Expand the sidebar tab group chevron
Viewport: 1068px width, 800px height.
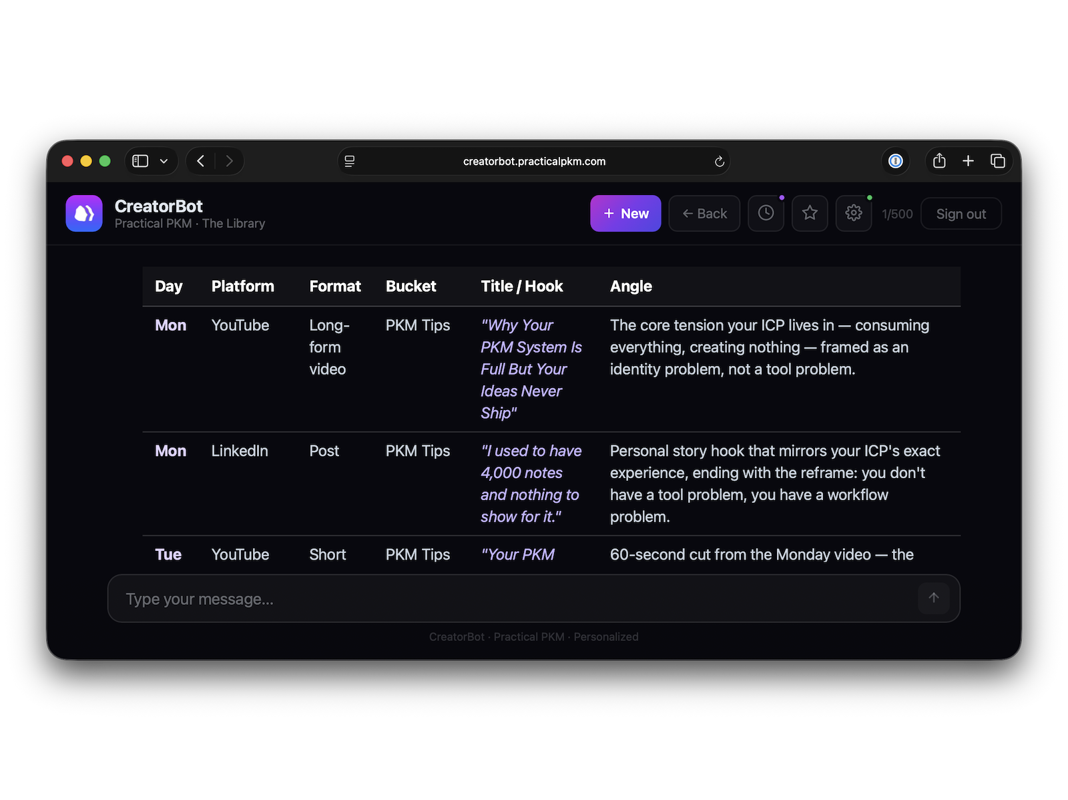click(x=164, y=161)
